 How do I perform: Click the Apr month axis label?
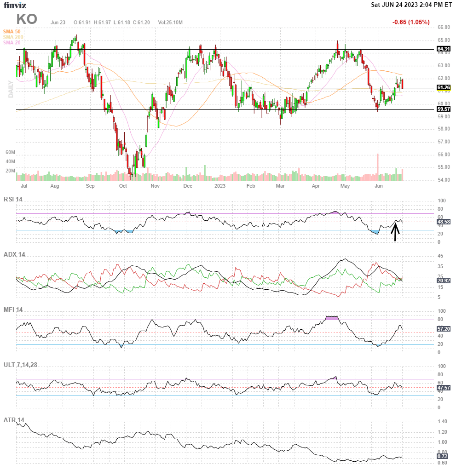[316, 186]
